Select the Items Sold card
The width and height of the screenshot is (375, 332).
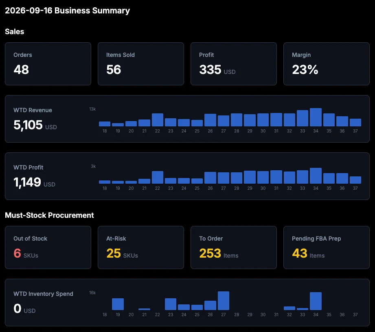coord(140,64)
